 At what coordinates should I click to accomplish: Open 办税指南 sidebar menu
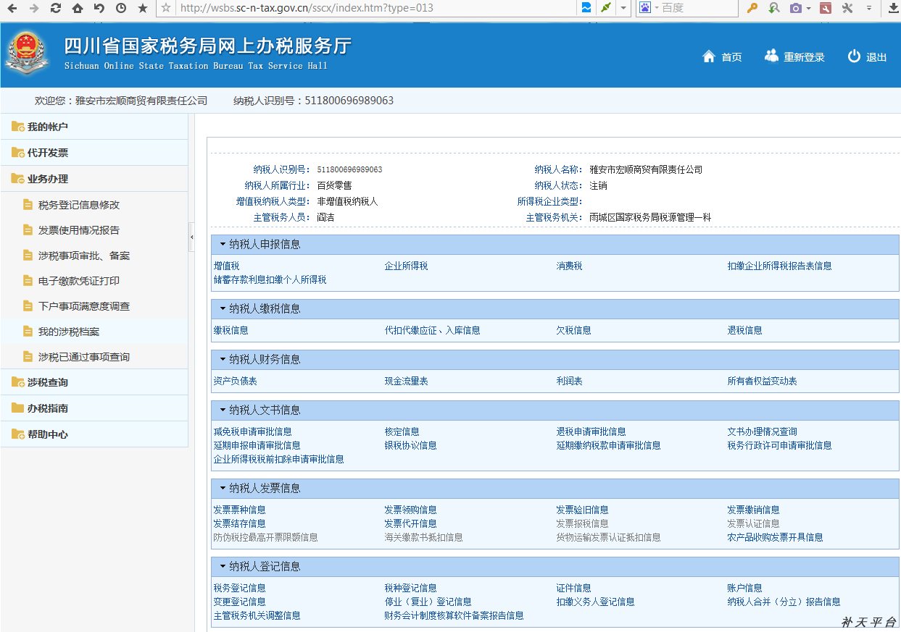[94, 408]
